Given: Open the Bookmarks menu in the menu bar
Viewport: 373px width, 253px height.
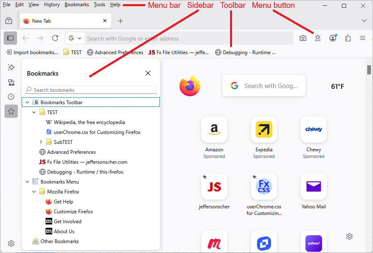Looking at the screenshot, I should [77, 5].
